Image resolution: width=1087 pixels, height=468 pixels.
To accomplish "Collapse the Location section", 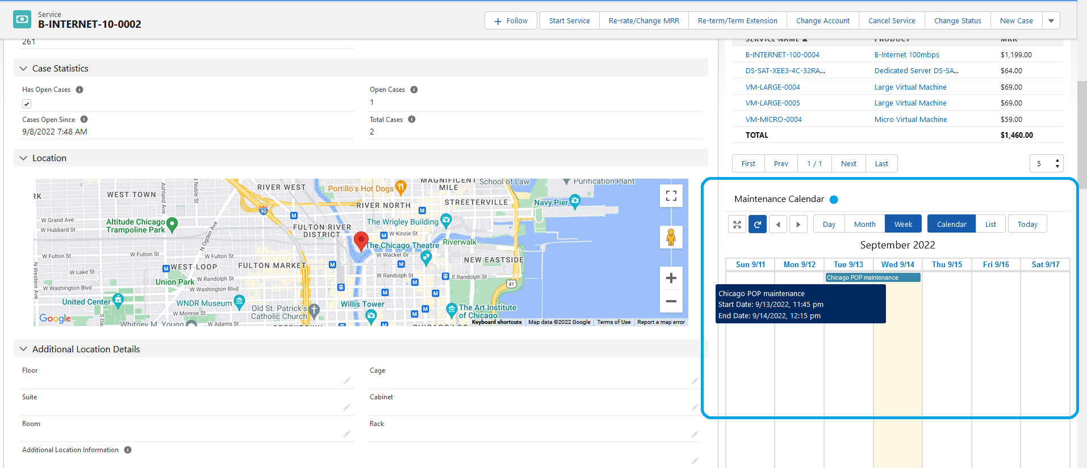I will point(23,158).
